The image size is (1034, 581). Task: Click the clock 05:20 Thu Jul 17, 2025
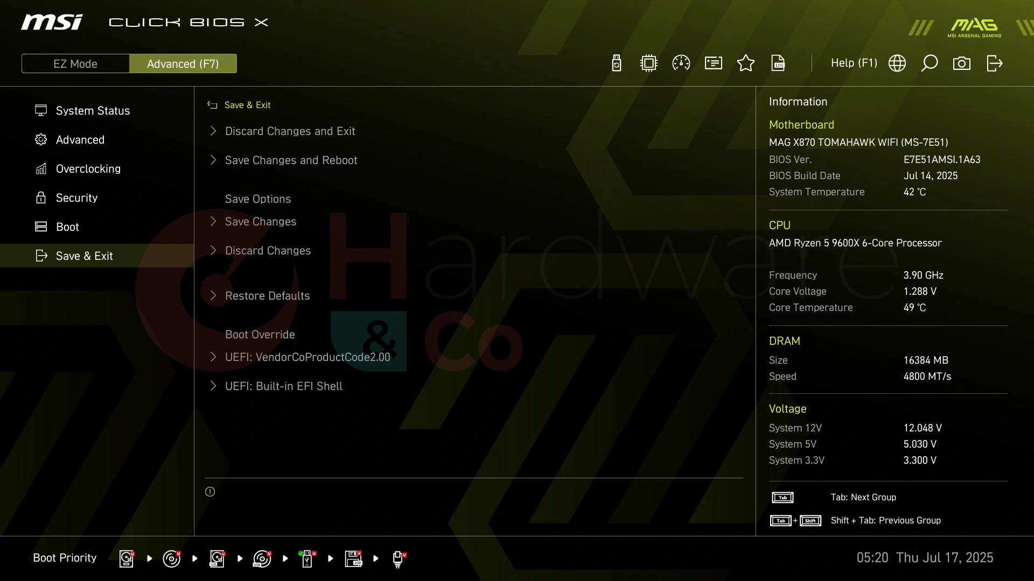[925, 558]
